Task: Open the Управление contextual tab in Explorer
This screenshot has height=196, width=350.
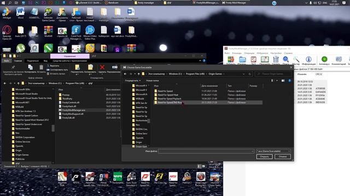Action: click(69, 56)
